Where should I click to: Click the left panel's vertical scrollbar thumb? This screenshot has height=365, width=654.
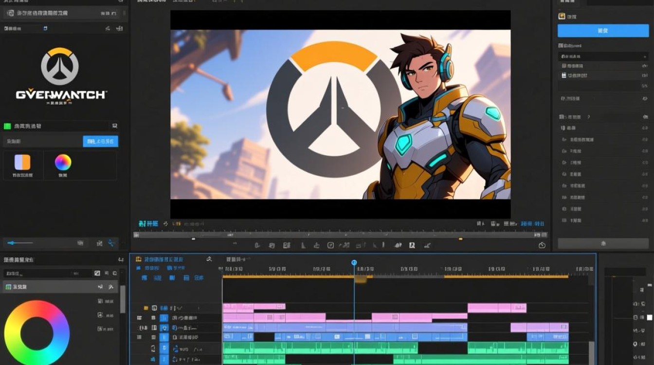[x=123, y=298]
